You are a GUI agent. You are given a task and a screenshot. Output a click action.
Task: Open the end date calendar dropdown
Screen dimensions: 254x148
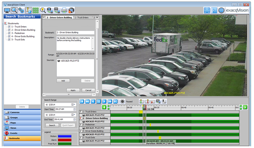[x=73, y=115]
